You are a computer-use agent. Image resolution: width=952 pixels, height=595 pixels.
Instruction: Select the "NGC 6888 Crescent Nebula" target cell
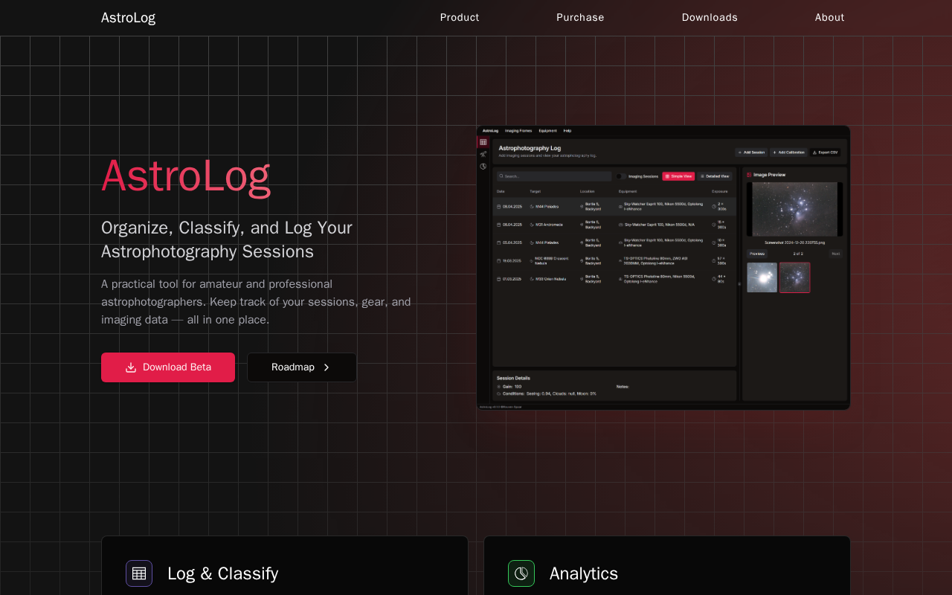(x=550, y=260)
